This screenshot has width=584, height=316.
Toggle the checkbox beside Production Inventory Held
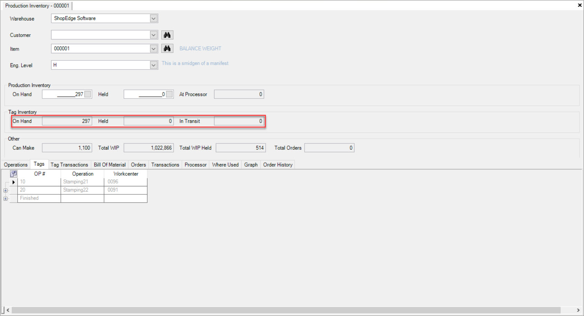pos(169,94)
